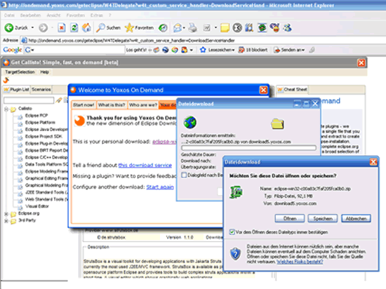Collapse the Callisto tree node
Image resolution: width=386 pixels, height=289 pixels.
pyautogui.click(x=6, y=109)
